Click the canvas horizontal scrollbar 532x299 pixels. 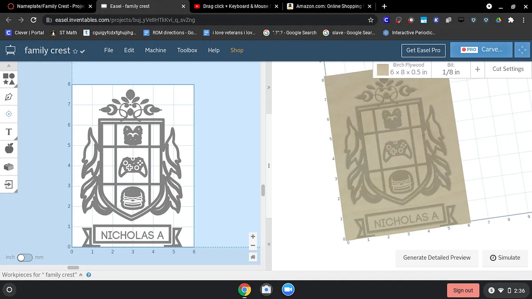[73, 268]
